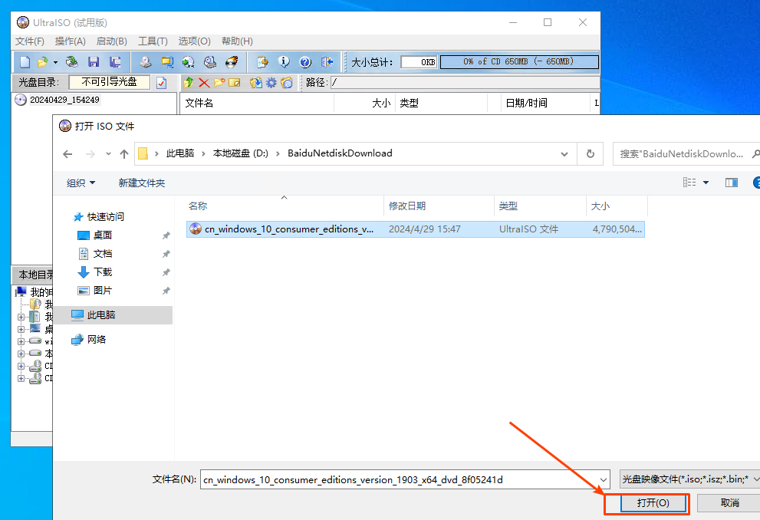The image size is (760, 520).
Task: Open the 操作(A) menu
Action: [x=71, y=41]
